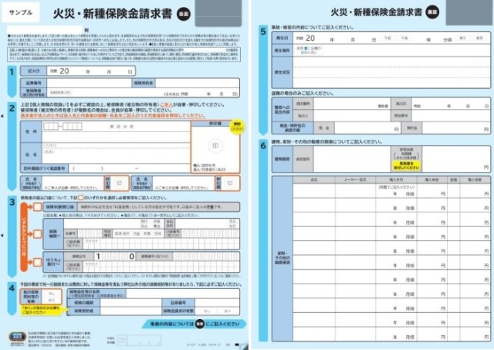The image size is (494, 350).
Task: Click the 届出日 date field
Action: [x=451, y=104]
